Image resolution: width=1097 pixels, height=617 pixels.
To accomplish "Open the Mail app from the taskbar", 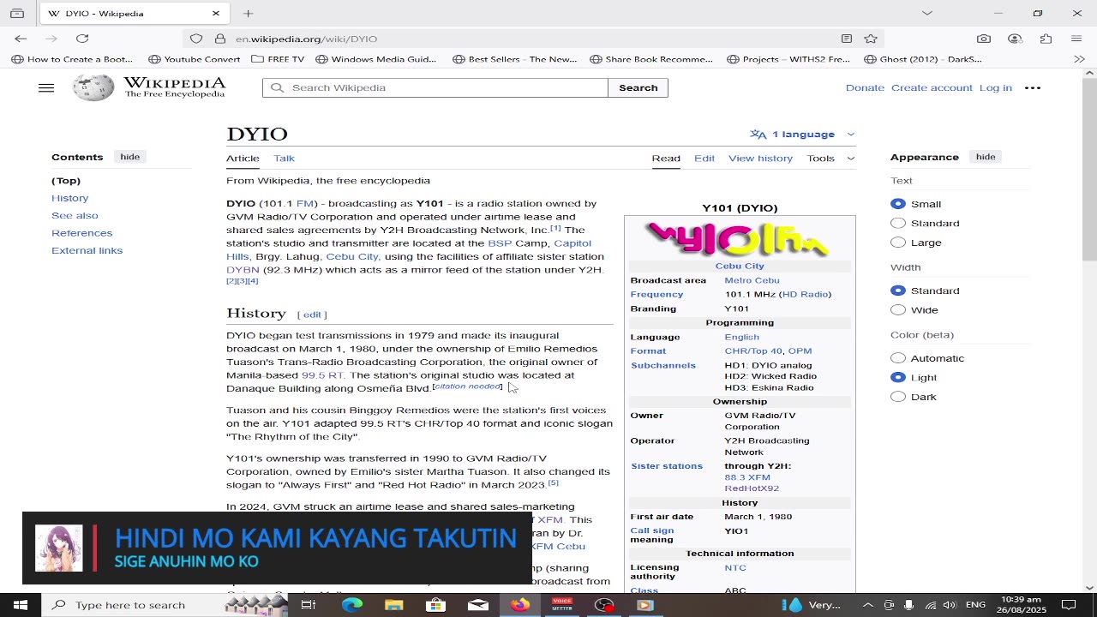I will pos(478,605).
